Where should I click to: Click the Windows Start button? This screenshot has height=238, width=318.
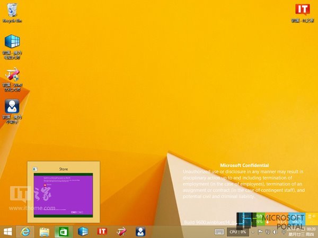click(x=8, y=232)
